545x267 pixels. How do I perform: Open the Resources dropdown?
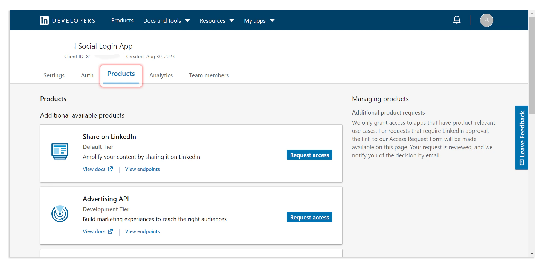[216, 20]
